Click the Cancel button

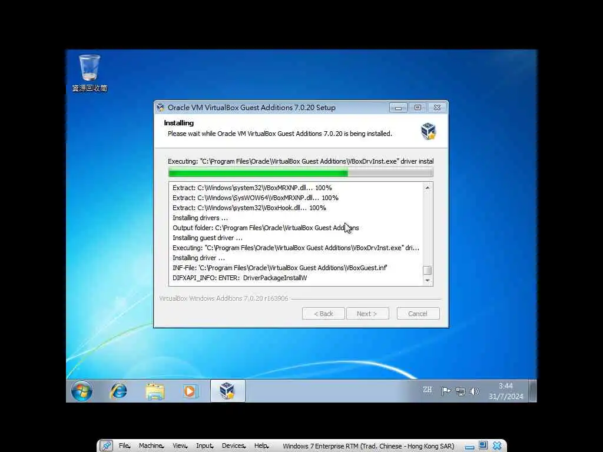click(418, 314)
